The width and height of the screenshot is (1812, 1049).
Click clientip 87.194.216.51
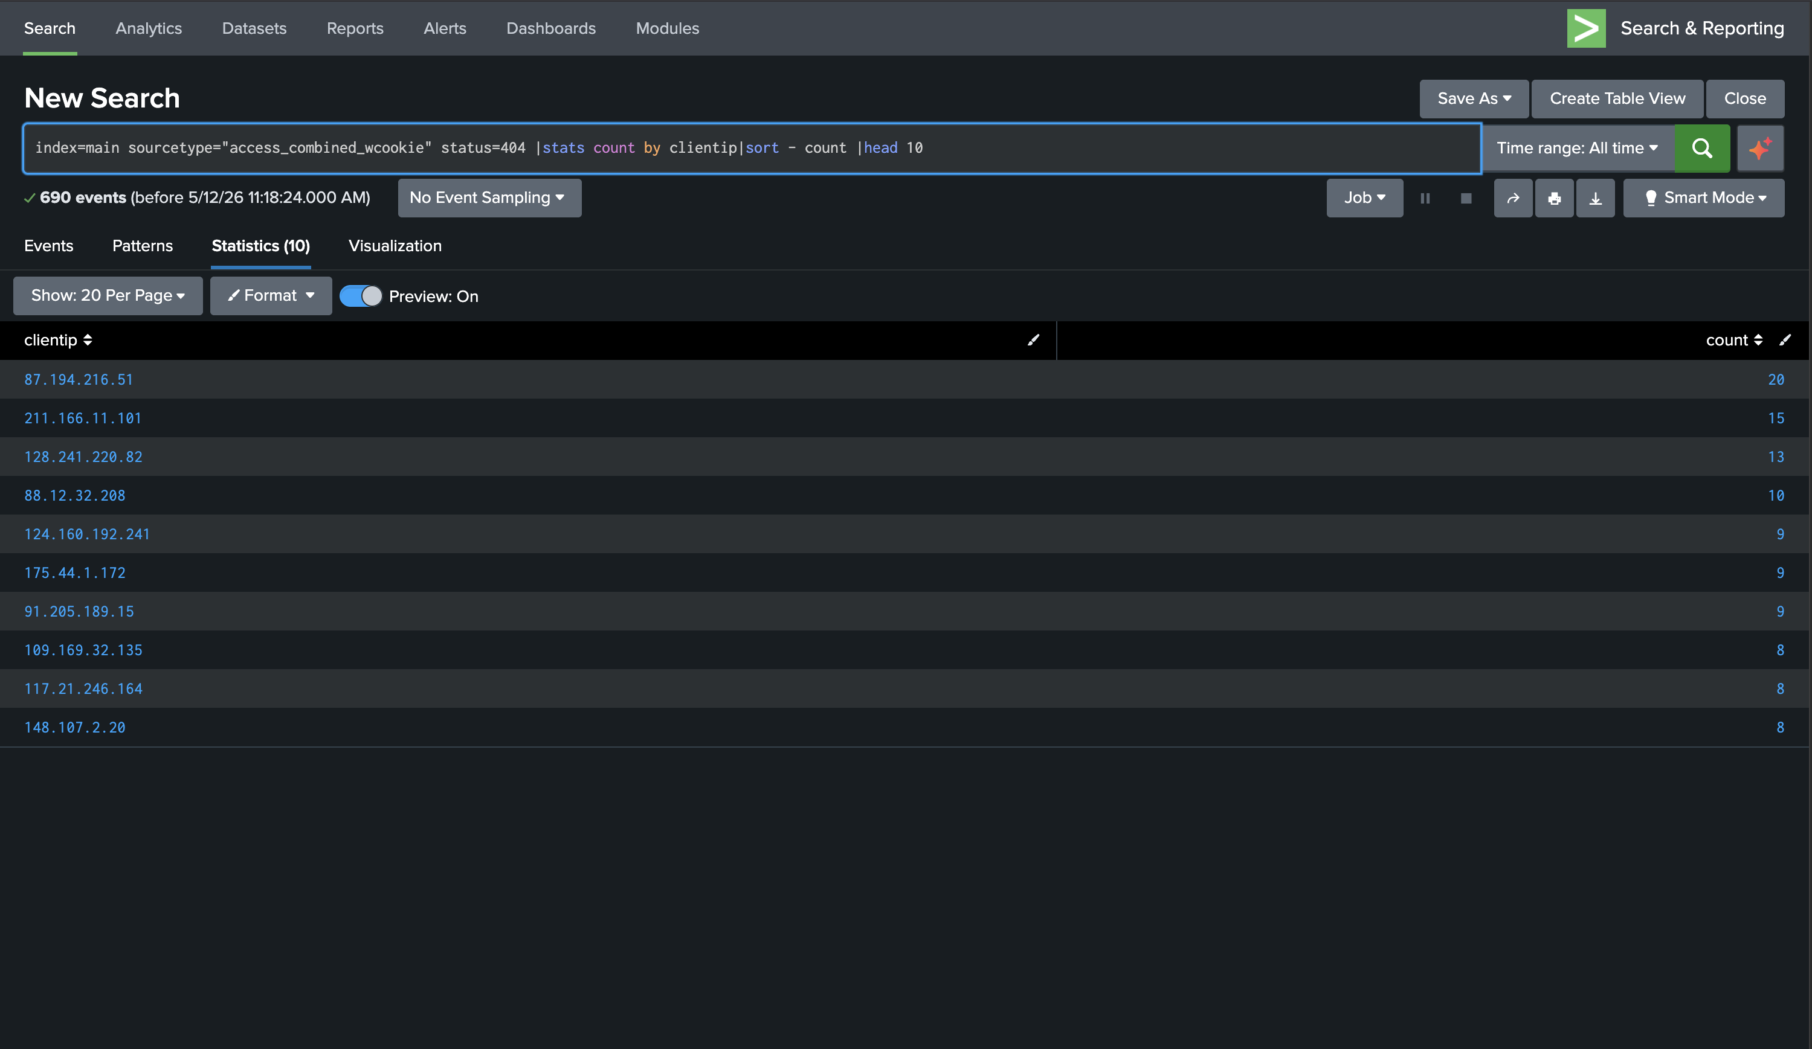click(x=79, y=379)
